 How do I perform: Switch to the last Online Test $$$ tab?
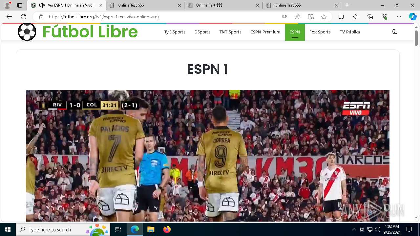[x=302, y=5]
